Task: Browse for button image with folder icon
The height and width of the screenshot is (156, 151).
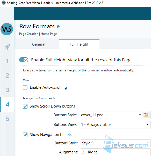Action: pos(146,115)
